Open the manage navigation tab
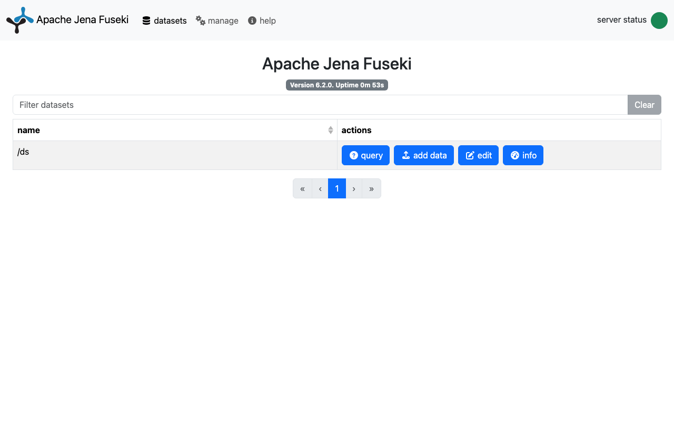This screenshot has height=421, width=674. pos(217,21)
